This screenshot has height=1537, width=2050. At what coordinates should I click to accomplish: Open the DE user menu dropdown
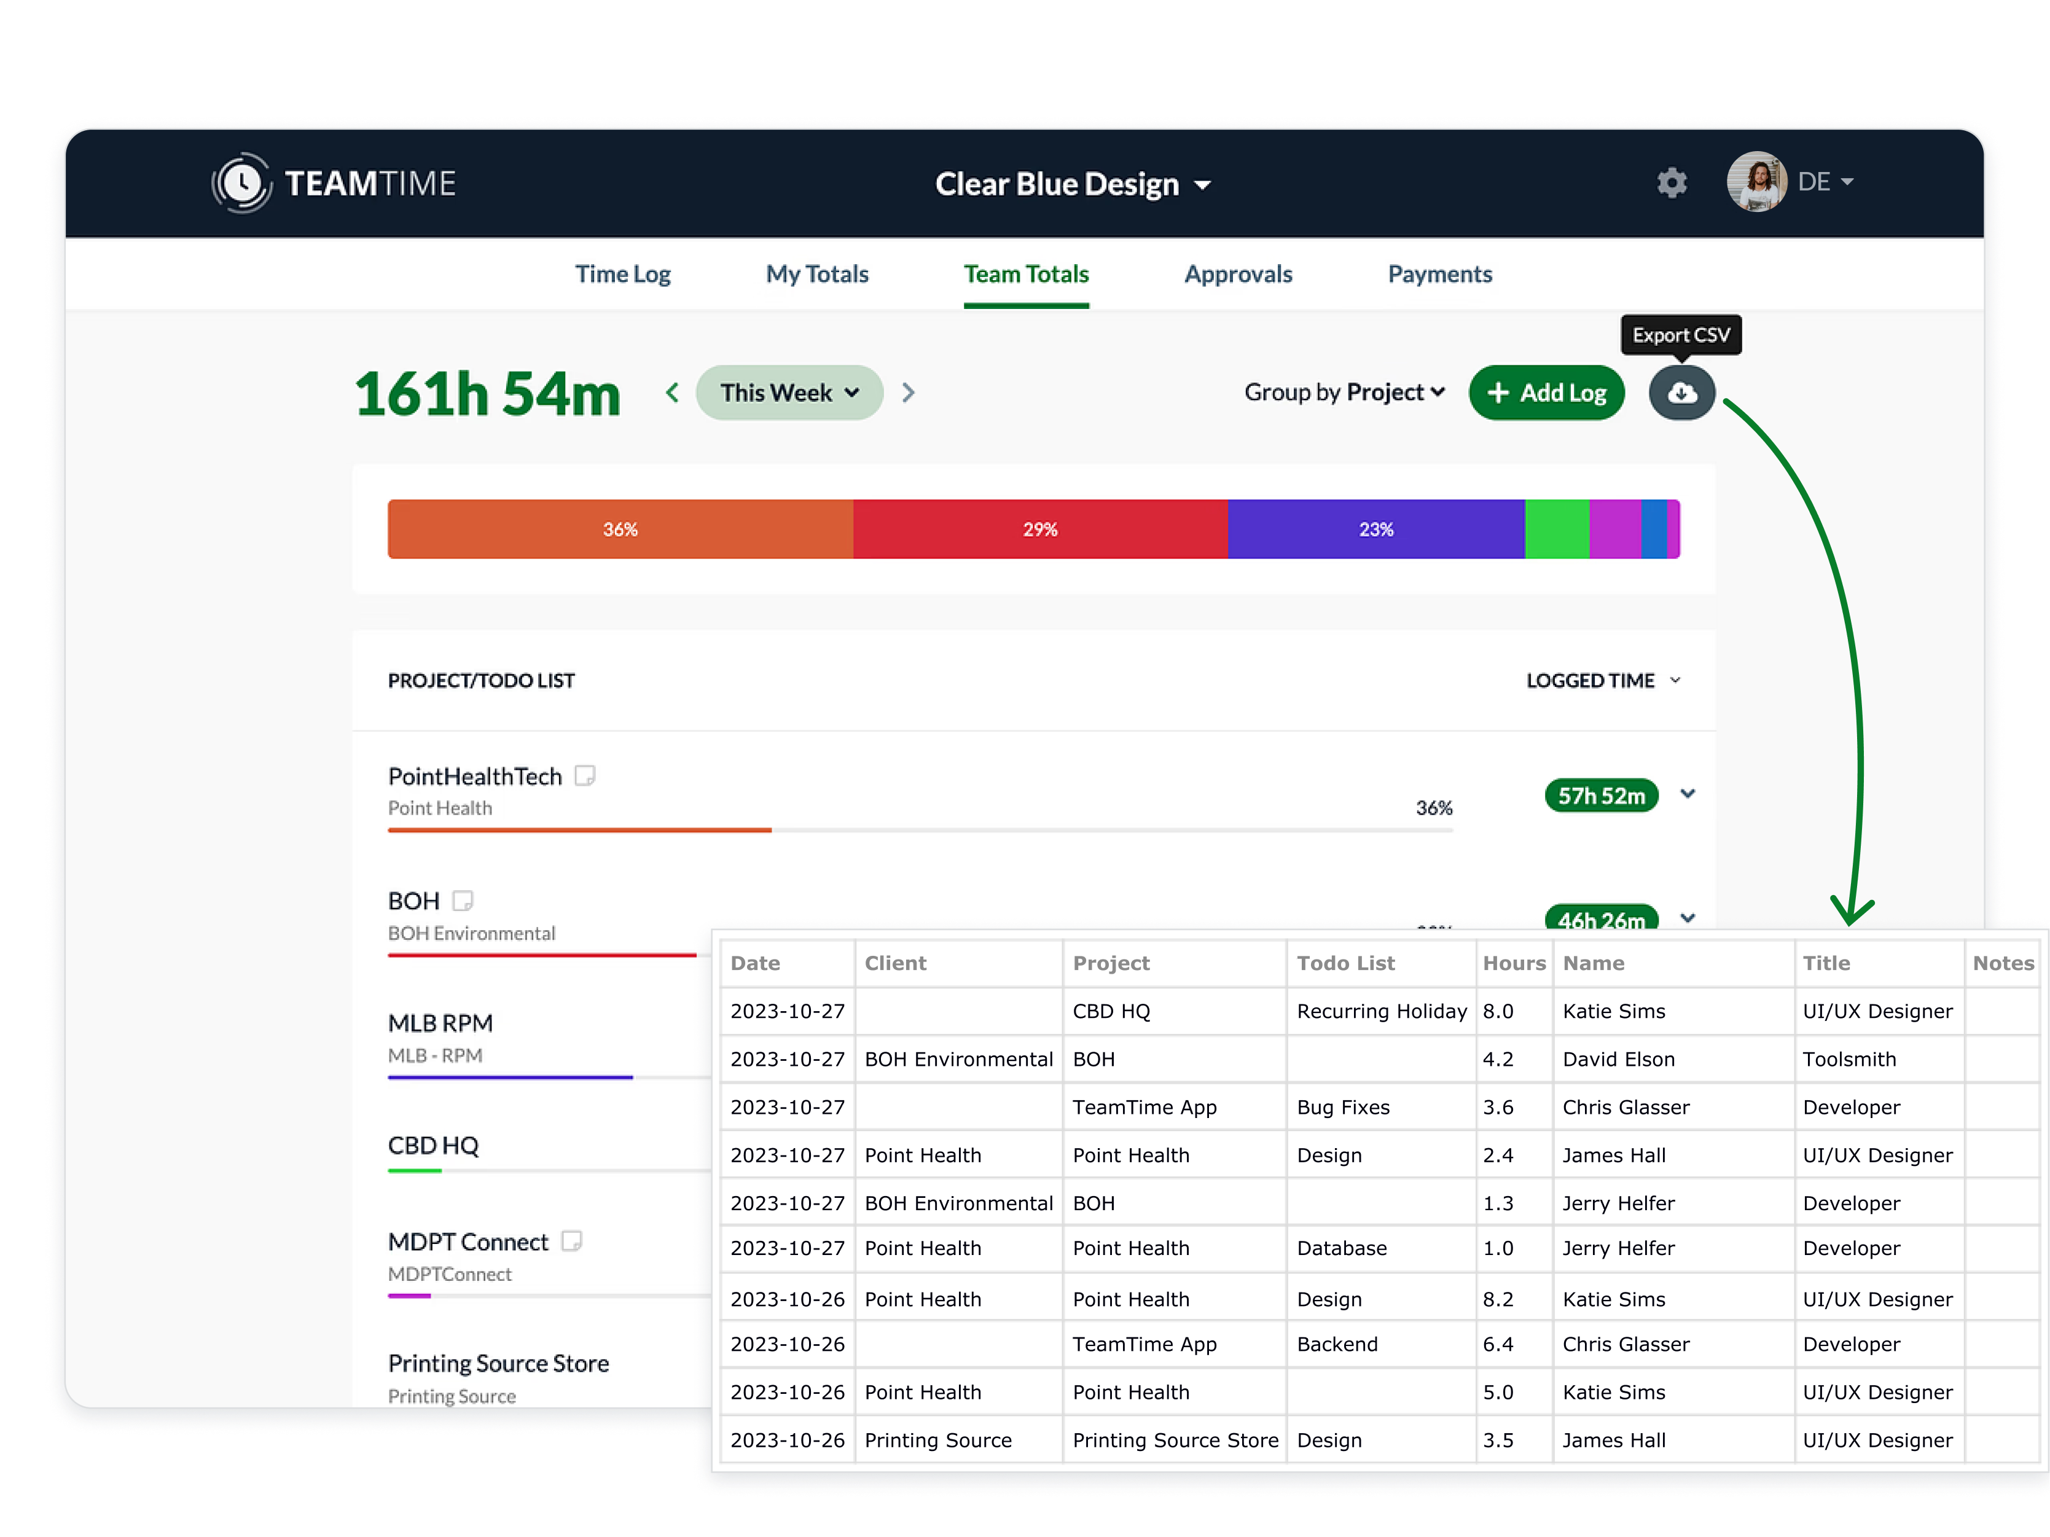(1826, 182)
